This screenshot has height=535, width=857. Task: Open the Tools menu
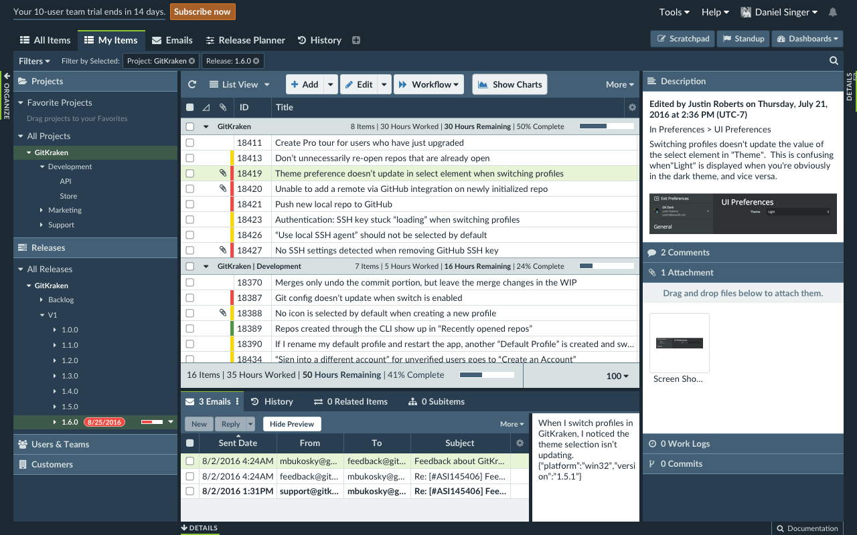pos(674,12)
